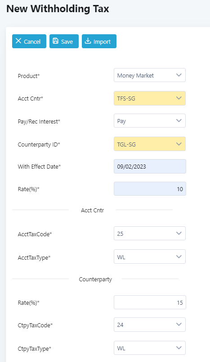Image resolution: width=210 pixels, height=362 pixels.
Task: Expand the Acct Cntr dropdown chevron
Action: coord(179,98)
